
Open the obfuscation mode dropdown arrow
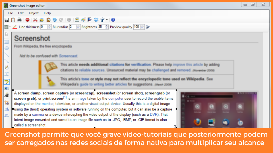coord(10,27)
